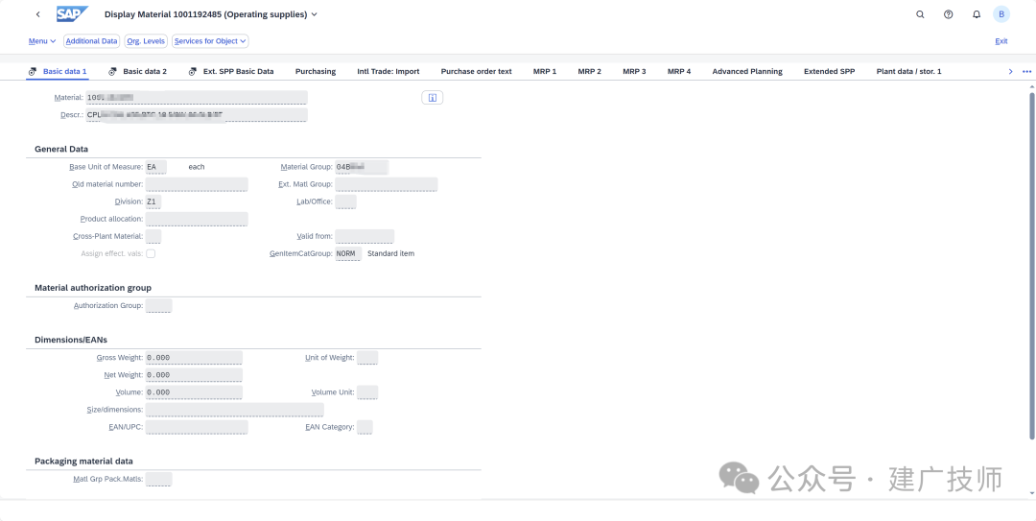The height and width of the screenshot is (521, 1036).
Task: Click Matl Grp Pack.Matls field
Action: tap(158, 480)
